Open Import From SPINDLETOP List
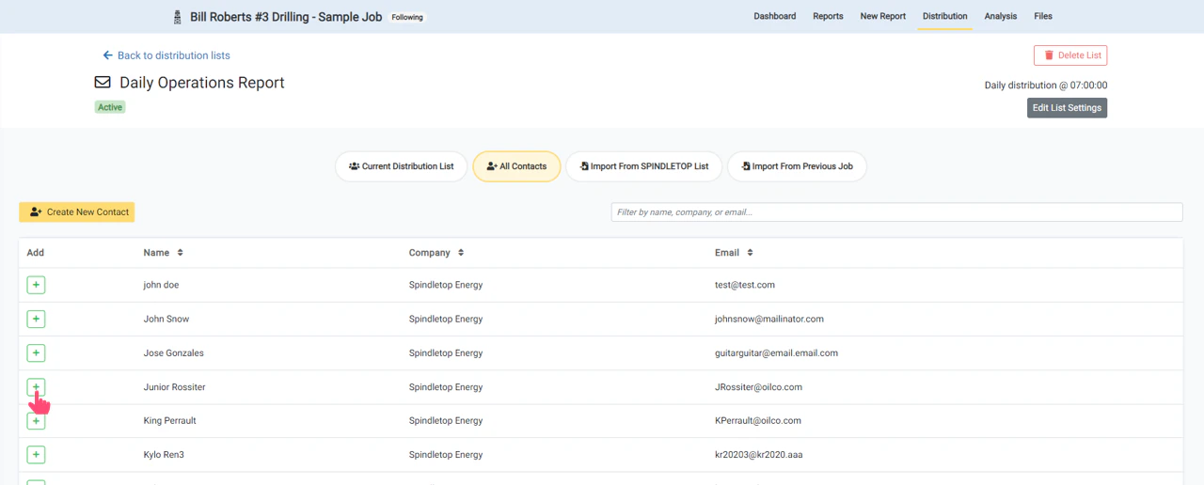1204x485 pixels. pyautogui.click(x=644, y=166)
